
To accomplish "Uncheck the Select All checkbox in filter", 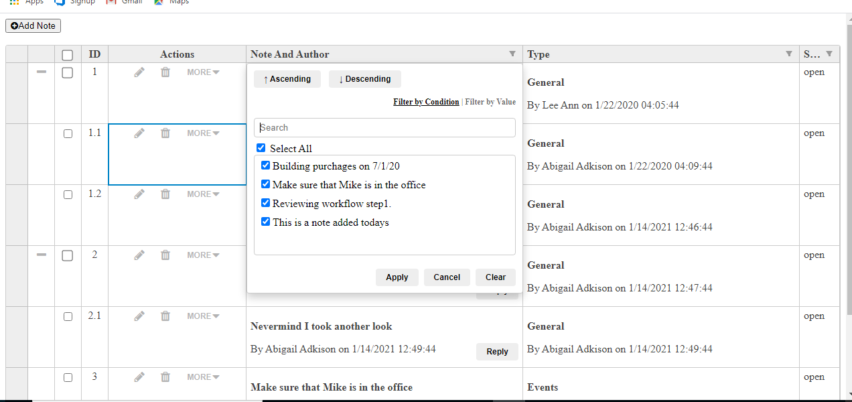I will (261, 149).
